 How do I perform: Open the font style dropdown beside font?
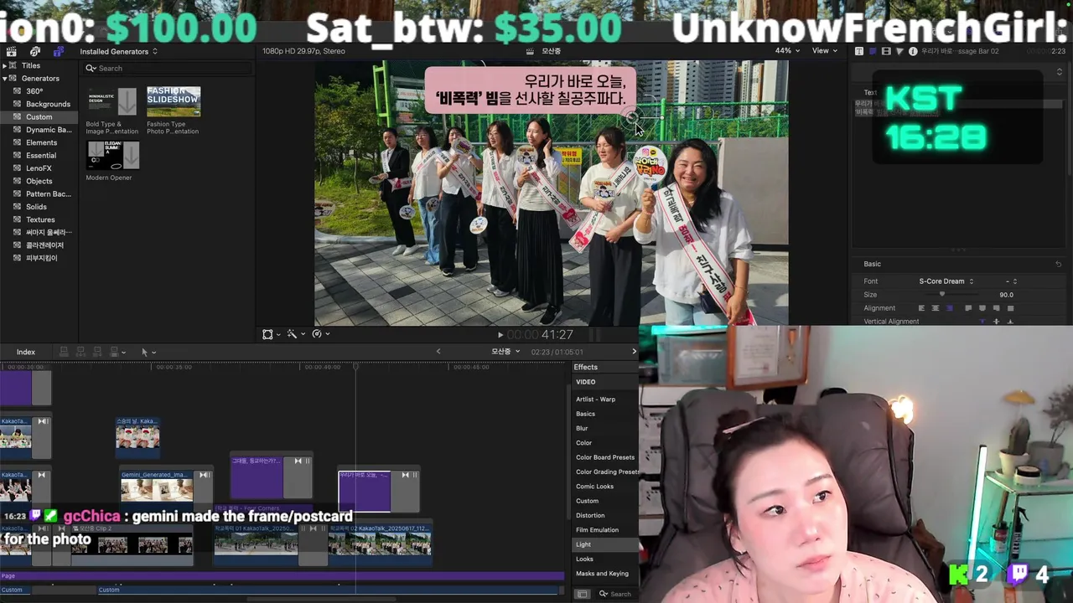pyautogui.click(x=1011, y=281)
